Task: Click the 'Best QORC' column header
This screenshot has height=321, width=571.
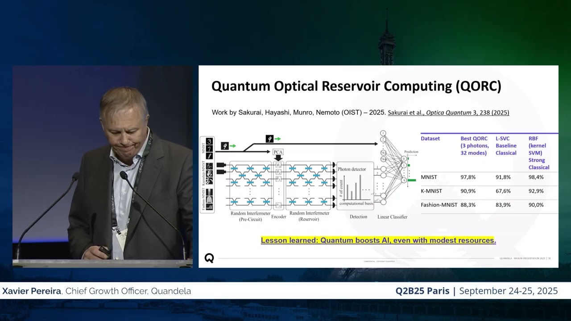Action: pyautogui.click(x=475, y=146)
